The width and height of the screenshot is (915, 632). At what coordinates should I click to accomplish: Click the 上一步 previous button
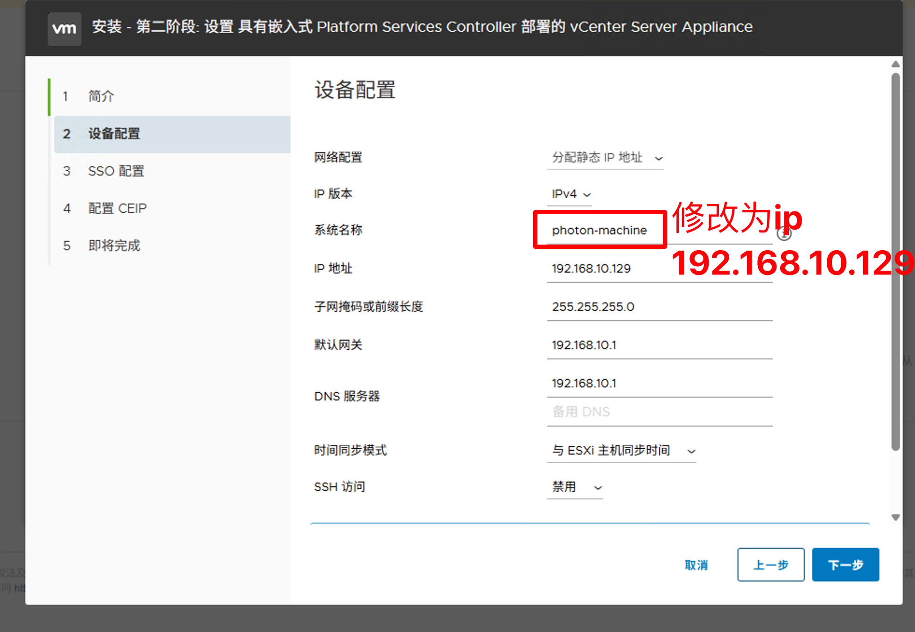[771, 565]
